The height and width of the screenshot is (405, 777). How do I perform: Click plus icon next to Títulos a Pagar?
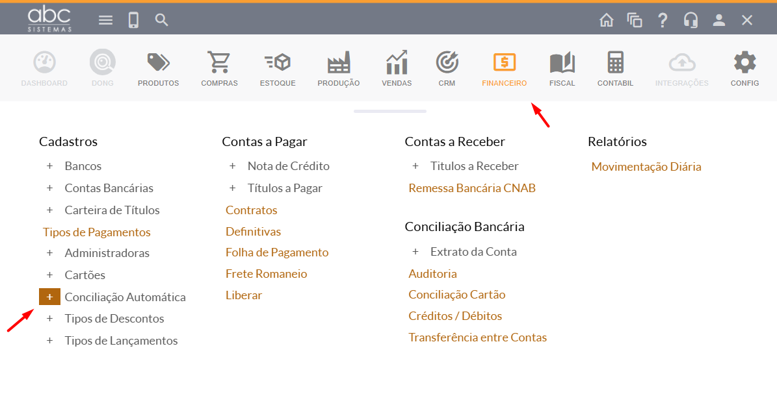[x=232, y=188]
